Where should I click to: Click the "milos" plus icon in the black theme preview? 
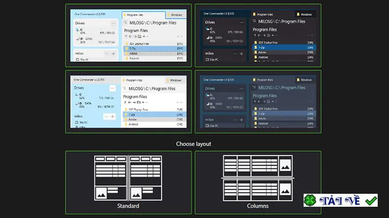[241, 54]
